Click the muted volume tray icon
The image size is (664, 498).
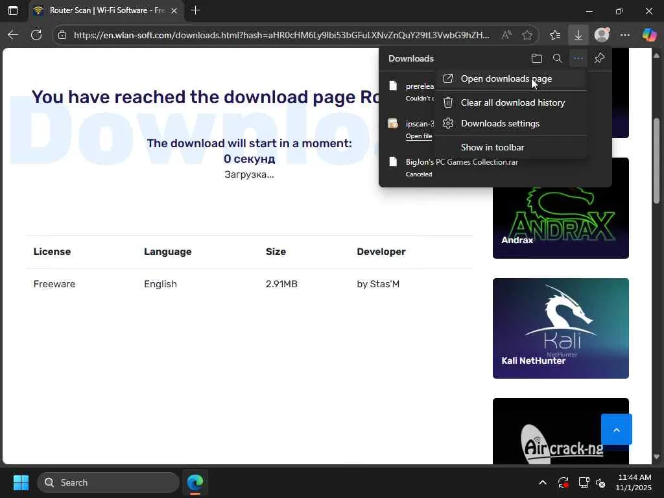click(600, 482)
